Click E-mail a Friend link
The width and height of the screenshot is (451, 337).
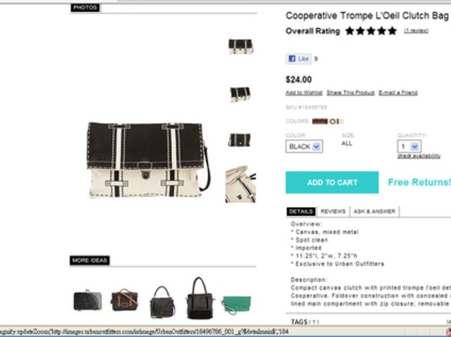(x=398, y=93)
